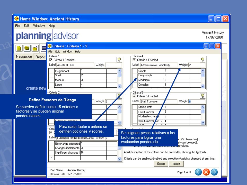Click the new plan icon in Home Window toolbar
Screen dimensions: 247x185
(x=19, y=48)
